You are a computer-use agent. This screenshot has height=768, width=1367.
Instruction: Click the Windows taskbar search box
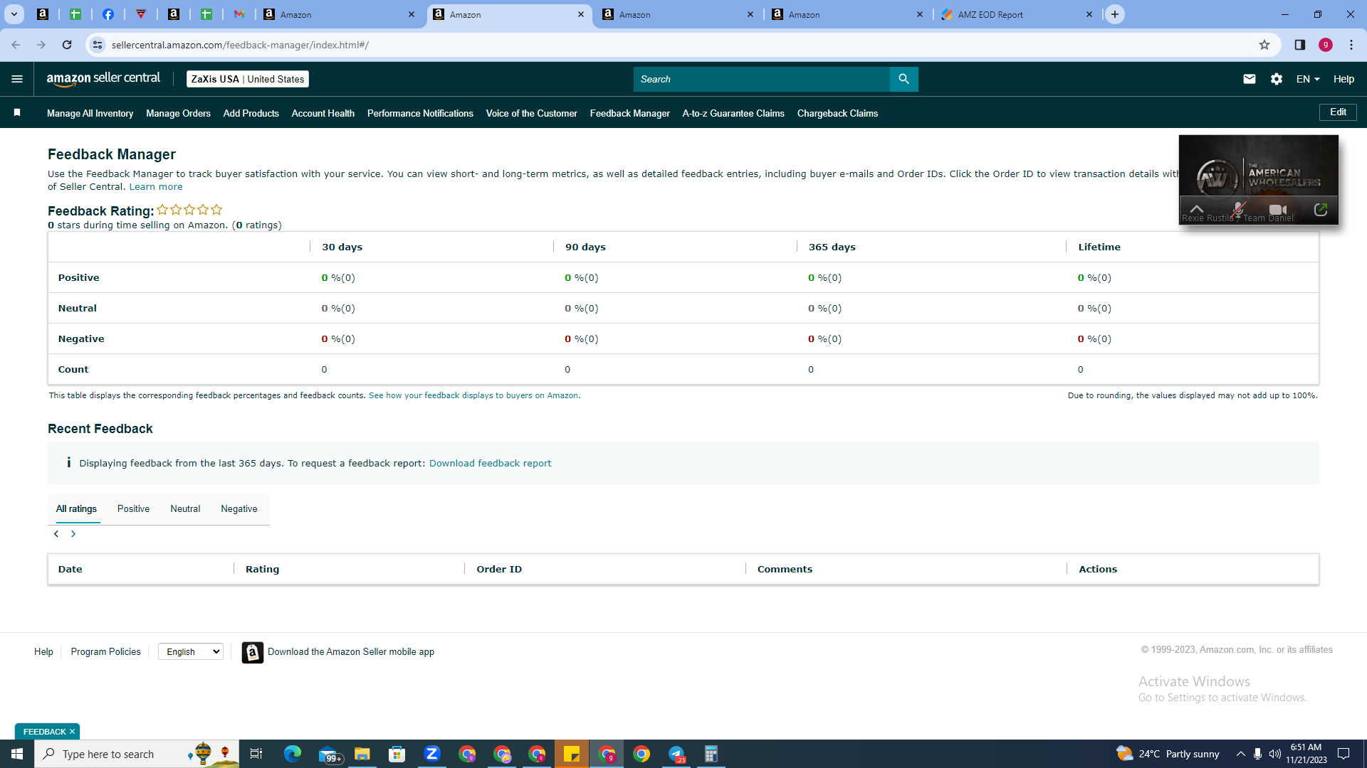pyautogui.click(x=137, y=754)
